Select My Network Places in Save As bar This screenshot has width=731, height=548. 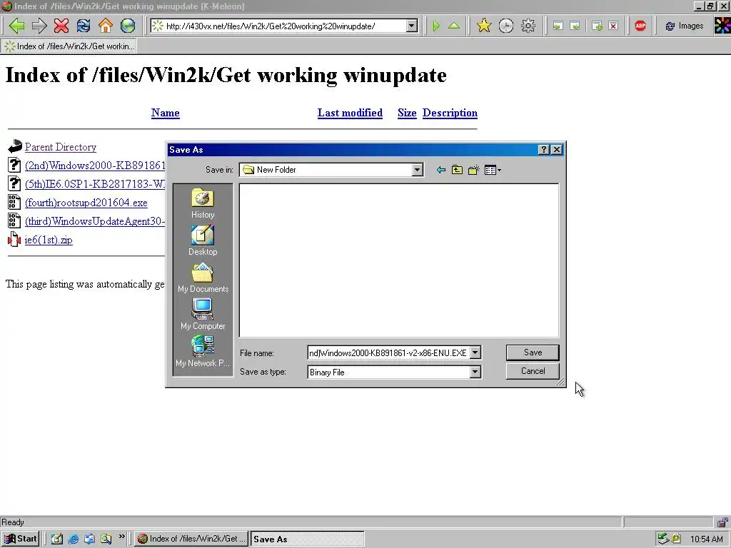203,352
